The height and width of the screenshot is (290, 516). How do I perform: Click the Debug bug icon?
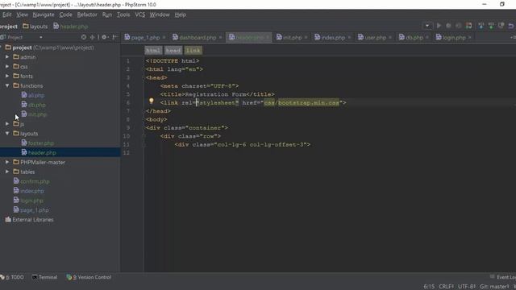[448, 26]
